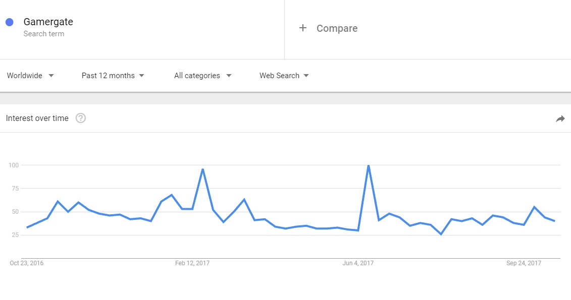
Task: Click the share arrow icon
Action: tap(560, 118)
